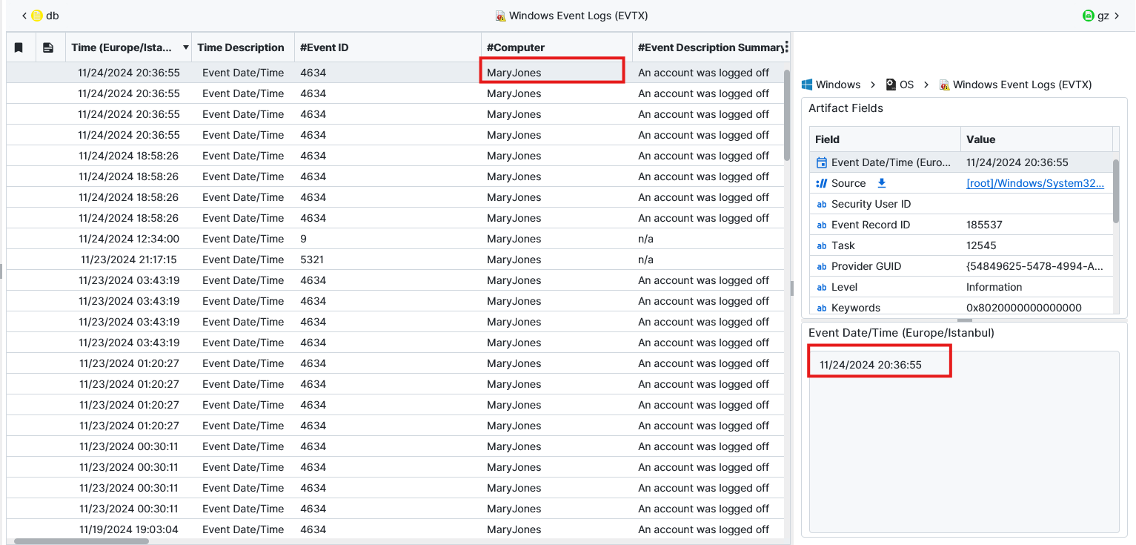
Task: Click the Artifact Fields vertical scrollbar
Action: point(1116,189)
